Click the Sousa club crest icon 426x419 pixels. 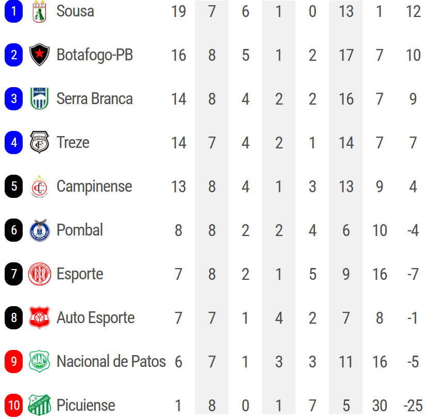pyautogui.click(x=39, y=11)
